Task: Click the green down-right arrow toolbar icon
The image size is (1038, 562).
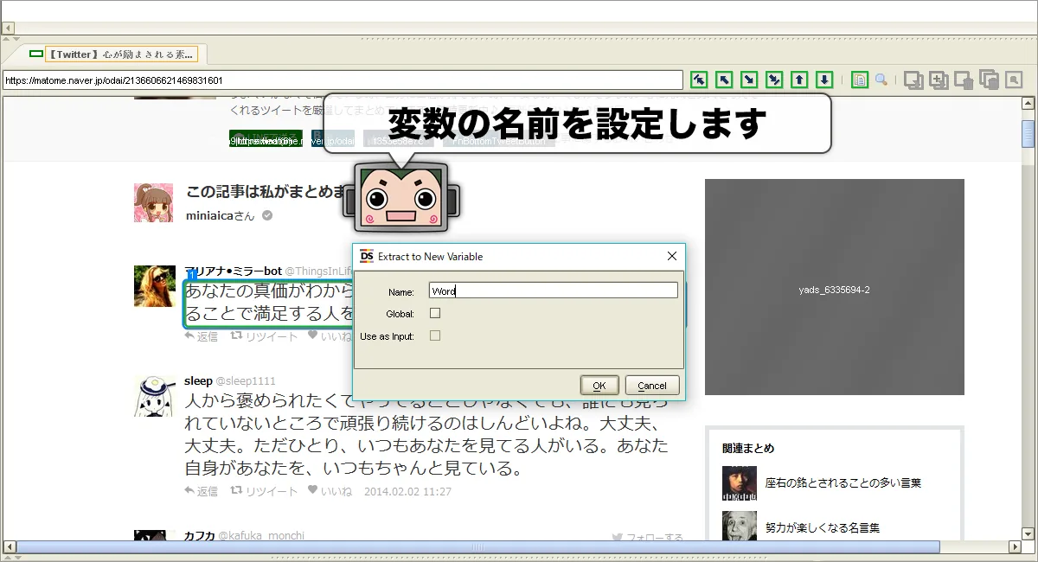Action: tap(750, 80)
